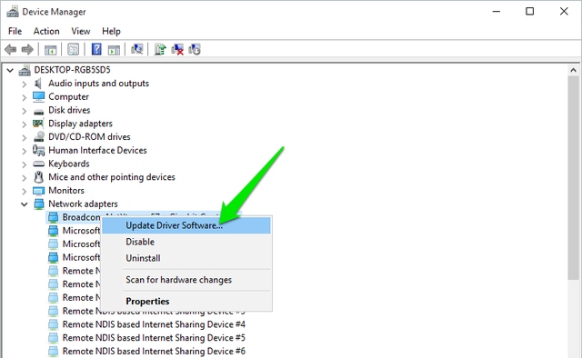
Task: Toggle the Show/Hide Action Pane toolbar icon
Action: pyautogui.click(x=114, y=49)
